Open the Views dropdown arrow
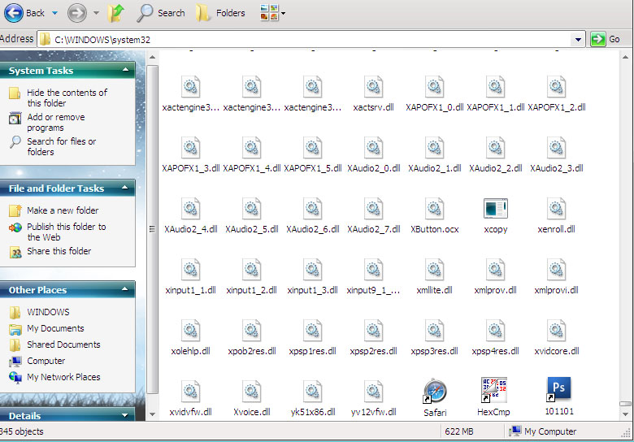 point(284,13)
